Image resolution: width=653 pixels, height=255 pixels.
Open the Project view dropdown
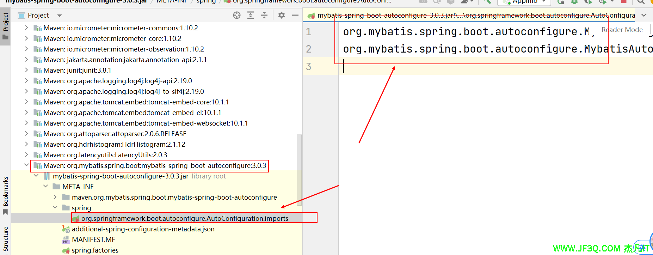click(60, 16)
